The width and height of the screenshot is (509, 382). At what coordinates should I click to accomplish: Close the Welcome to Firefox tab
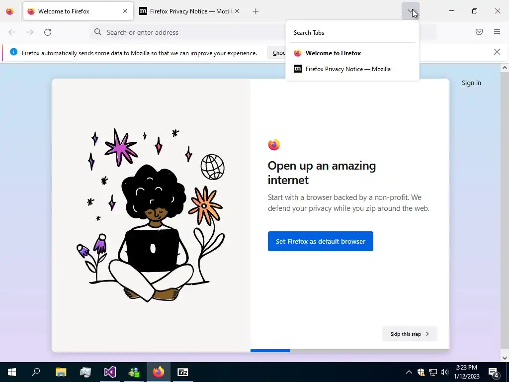tap(125, 11)
